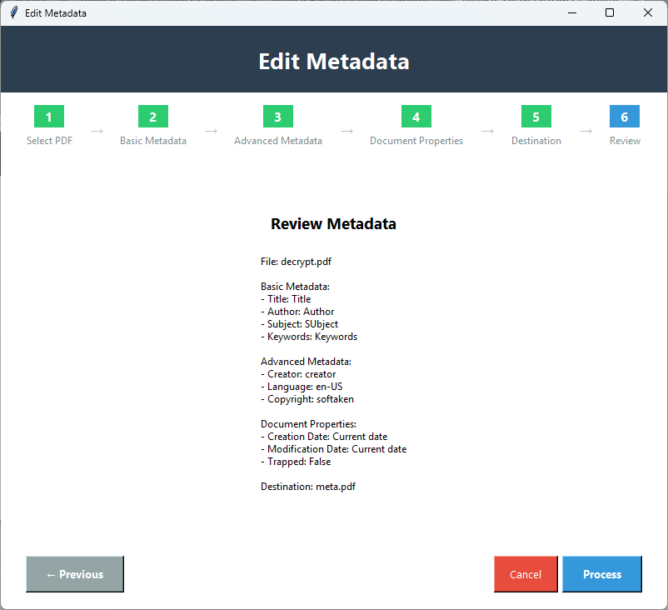
Task: Select the Select PDF step label
Action: [49, 141]
